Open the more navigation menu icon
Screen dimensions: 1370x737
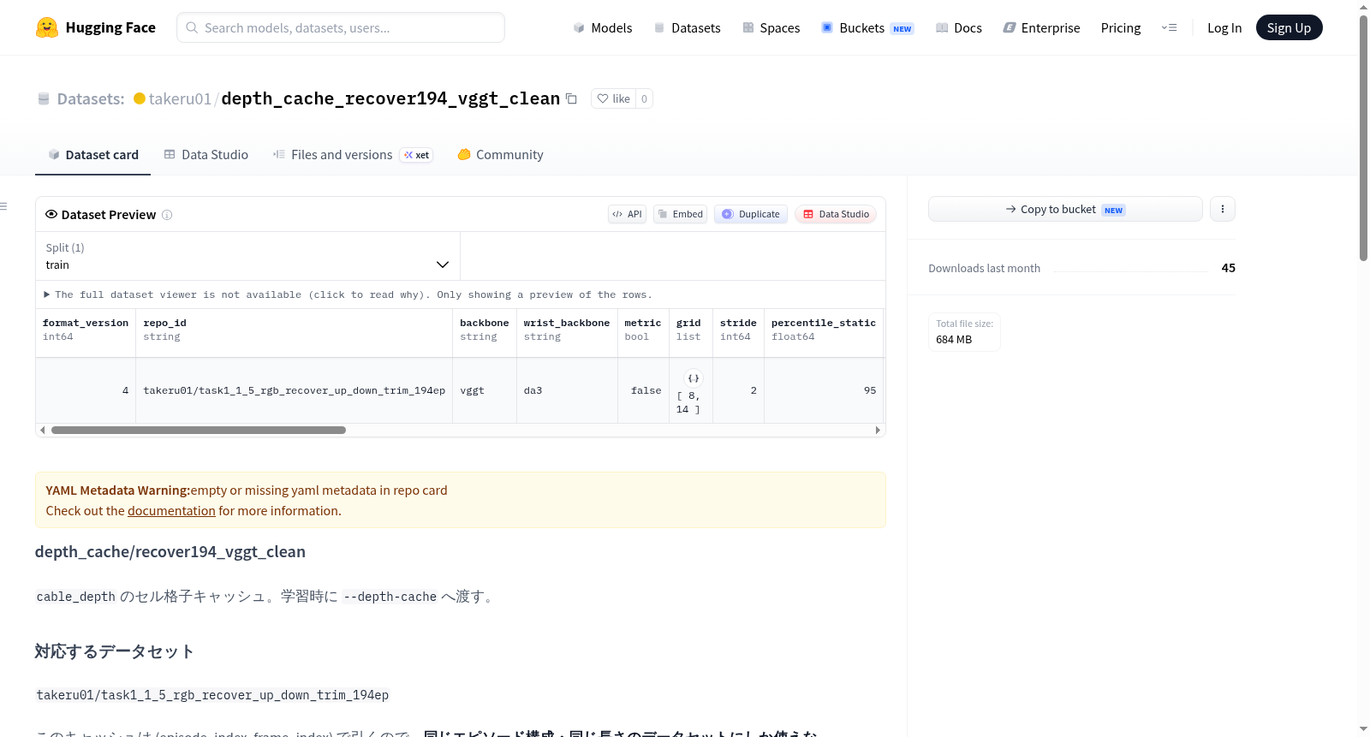pos(1169,27)
